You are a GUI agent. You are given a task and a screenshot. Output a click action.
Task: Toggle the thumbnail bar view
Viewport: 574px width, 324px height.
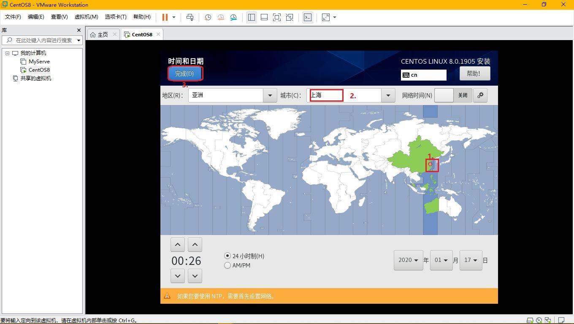[264, 17]
